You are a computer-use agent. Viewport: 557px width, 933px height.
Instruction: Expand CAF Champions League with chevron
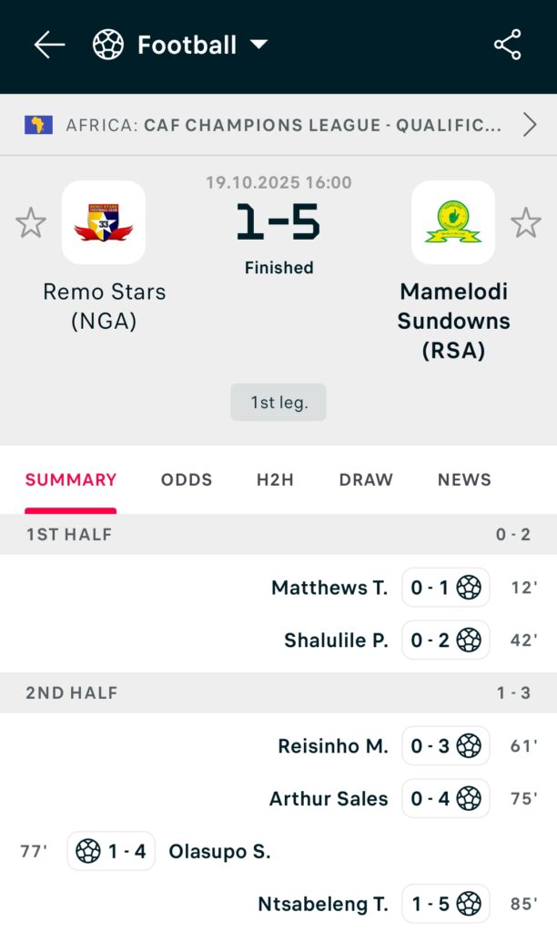pyautogui.click(x=530, y=125)
